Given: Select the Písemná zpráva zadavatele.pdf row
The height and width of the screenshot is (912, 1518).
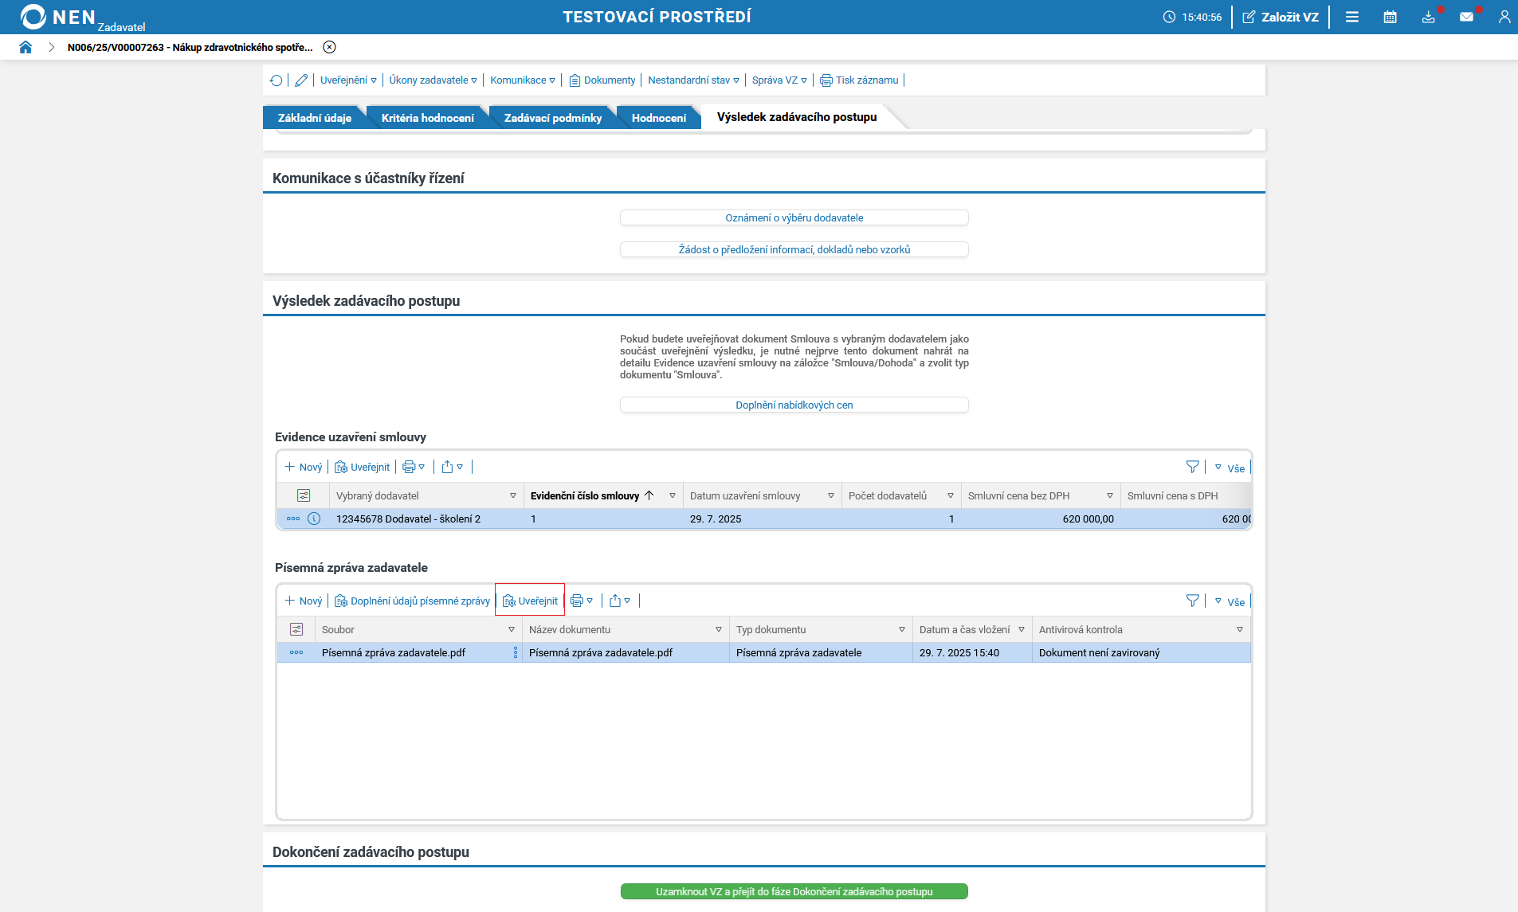Looking at the screenshot, I should pos(394,652).
